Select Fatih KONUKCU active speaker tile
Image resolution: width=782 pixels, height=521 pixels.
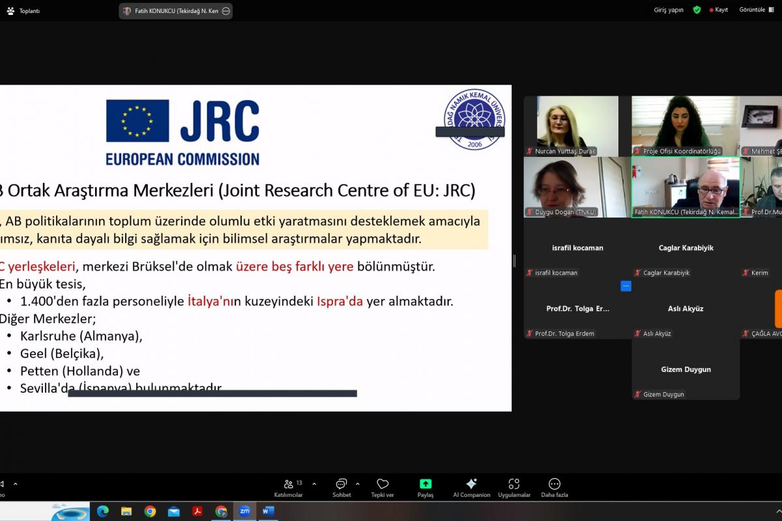[x=686, y=187]
